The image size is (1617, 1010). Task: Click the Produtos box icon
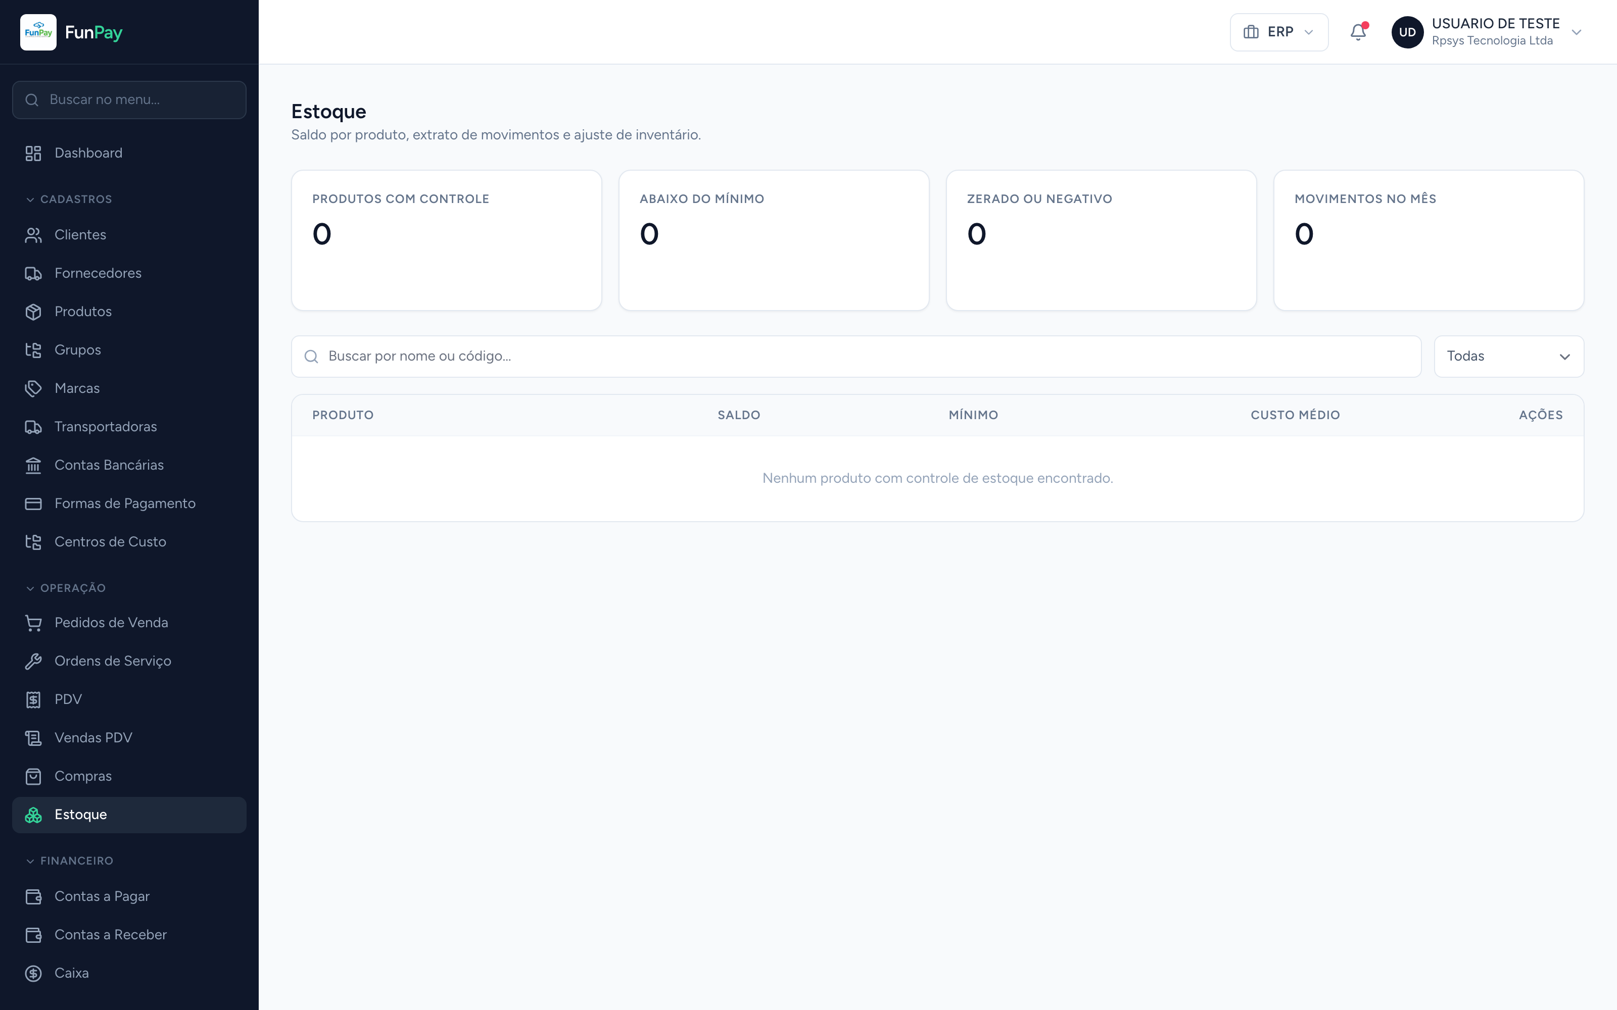(x=33, y=312)
